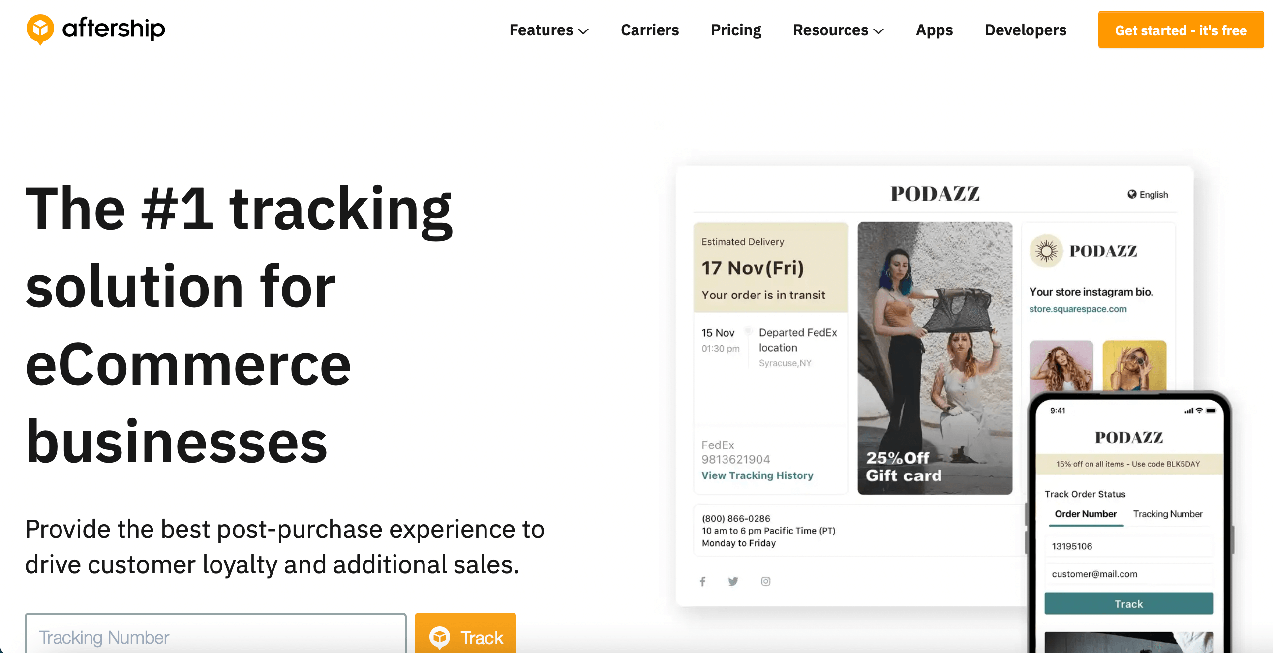Open the Carriers page

pyautogui.click(x=649, y=30)
